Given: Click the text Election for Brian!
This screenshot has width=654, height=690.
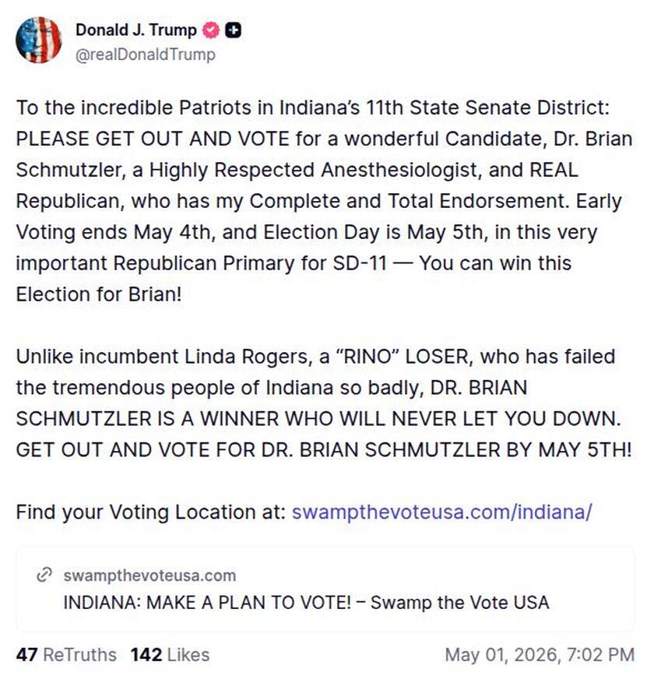Looking at the screenshot, I should (99, 294).
